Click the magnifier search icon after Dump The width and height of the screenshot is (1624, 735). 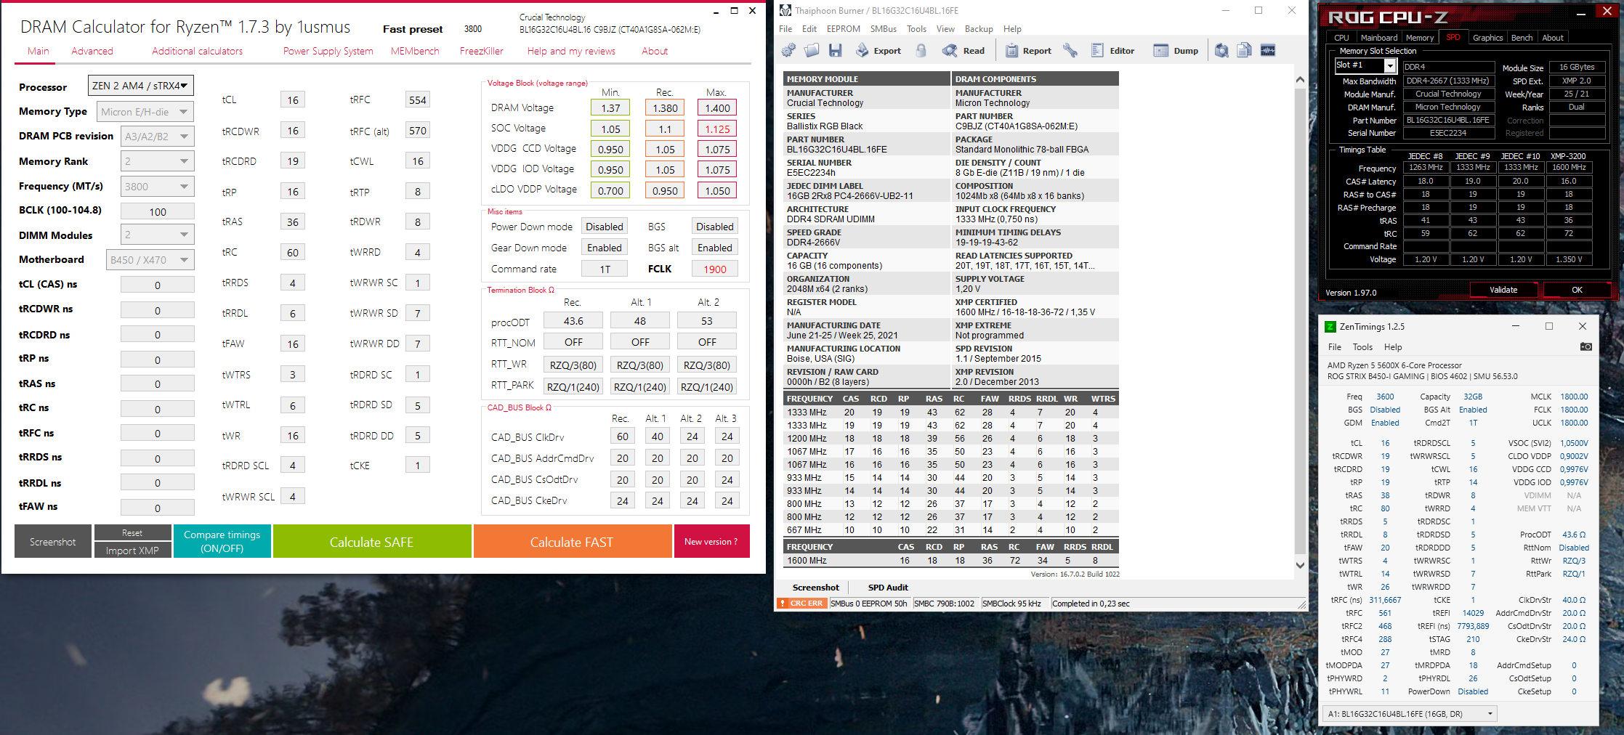point(1221,50)
